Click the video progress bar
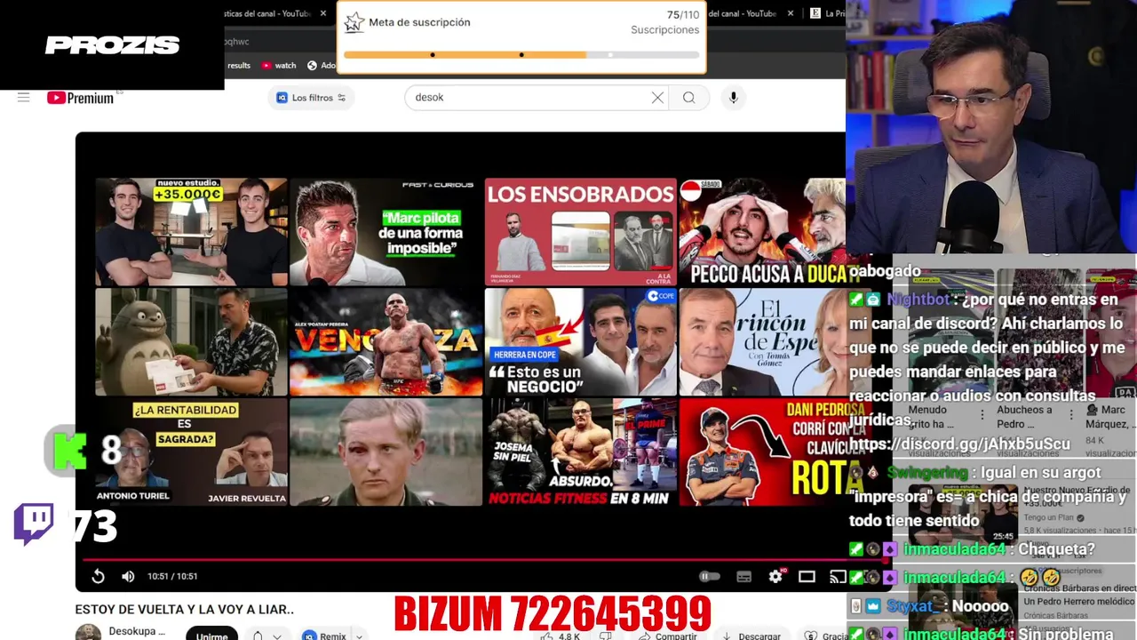Screen dimensions: 1137x640 pos(484,560)
